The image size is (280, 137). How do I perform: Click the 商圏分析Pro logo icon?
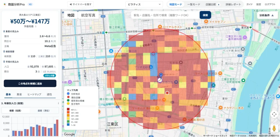pyautogui.click(x=4, y=4)
